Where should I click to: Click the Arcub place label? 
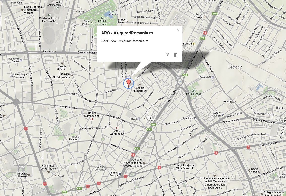(x=61, y=176)
